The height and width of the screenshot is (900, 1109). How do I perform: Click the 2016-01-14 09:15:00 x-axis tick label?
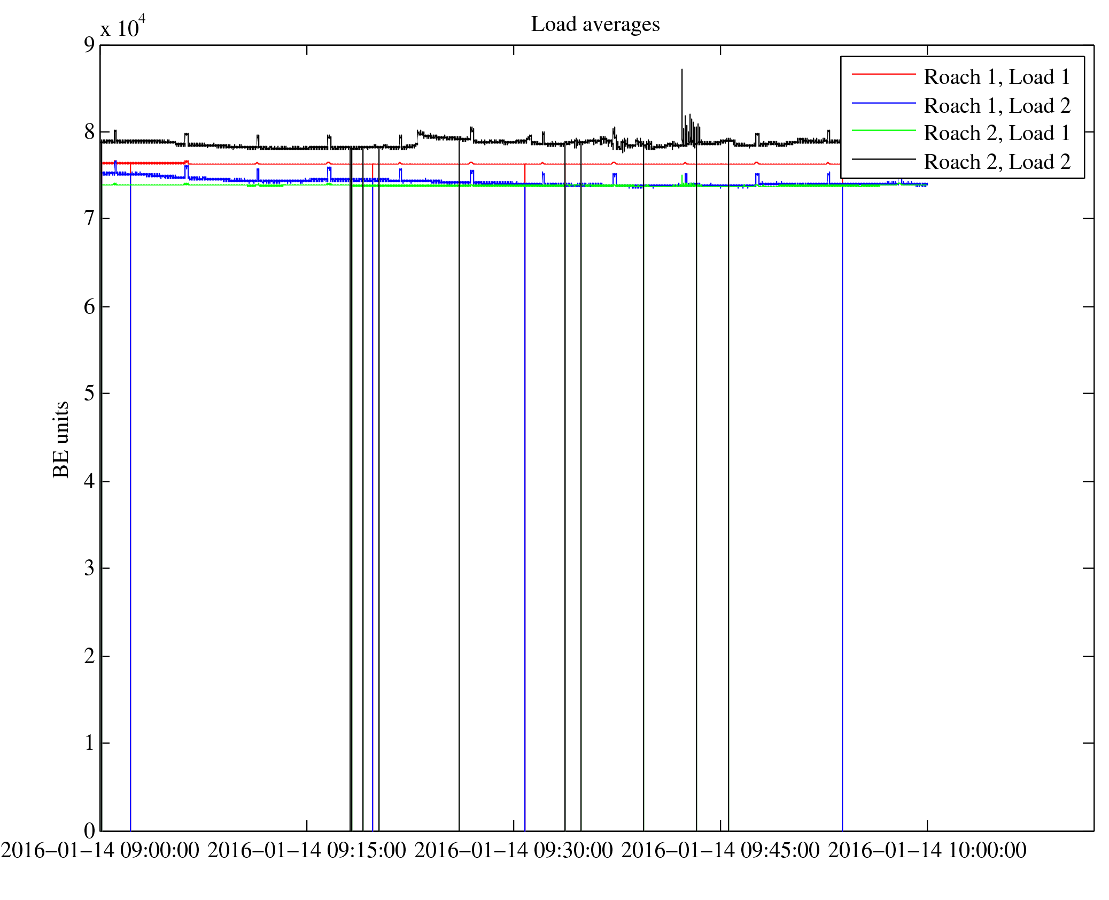pyautogui.click(x=307, y=850)
